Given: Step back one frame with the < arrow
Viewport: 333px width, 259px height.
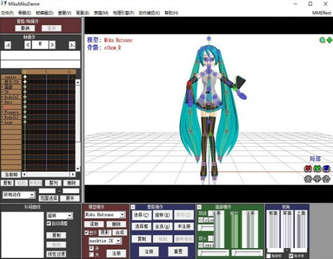Looking at the screenshot, I should [28, 45].
